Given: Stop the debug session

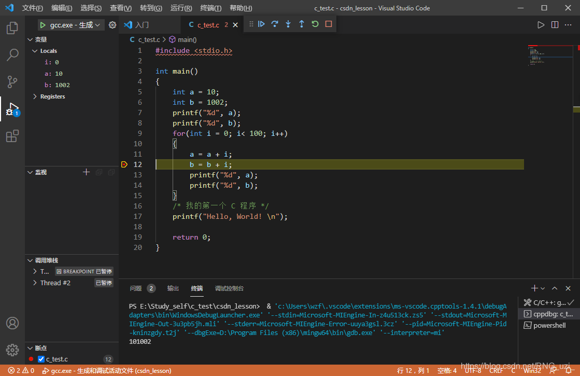Looking at the screenshot, I should (329, 24).
